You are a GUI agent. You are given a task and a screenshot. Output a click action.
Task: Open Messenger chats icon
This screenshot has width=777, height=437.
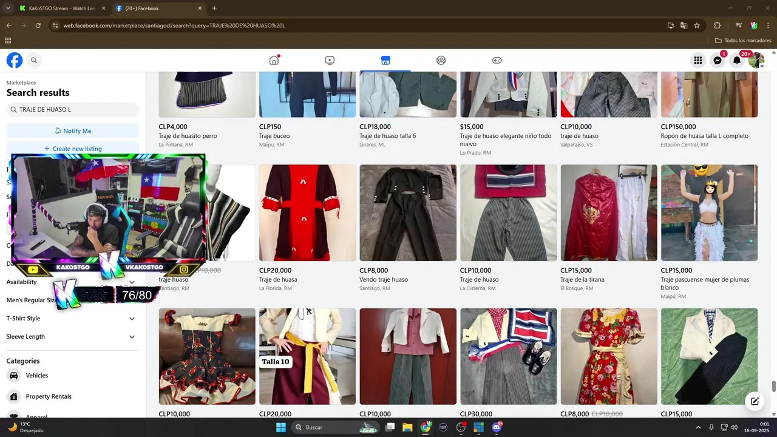pos(718,60)
